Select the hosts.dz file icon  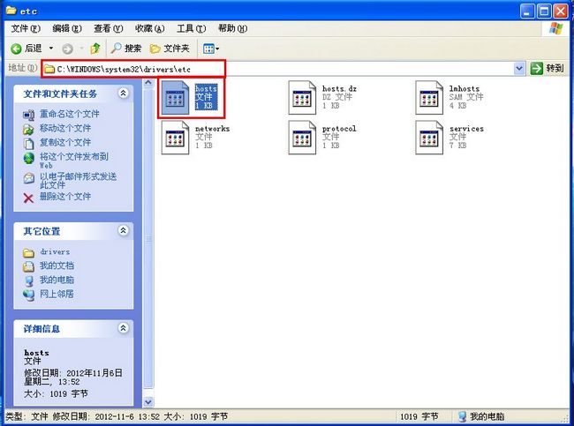coord(302,97)
